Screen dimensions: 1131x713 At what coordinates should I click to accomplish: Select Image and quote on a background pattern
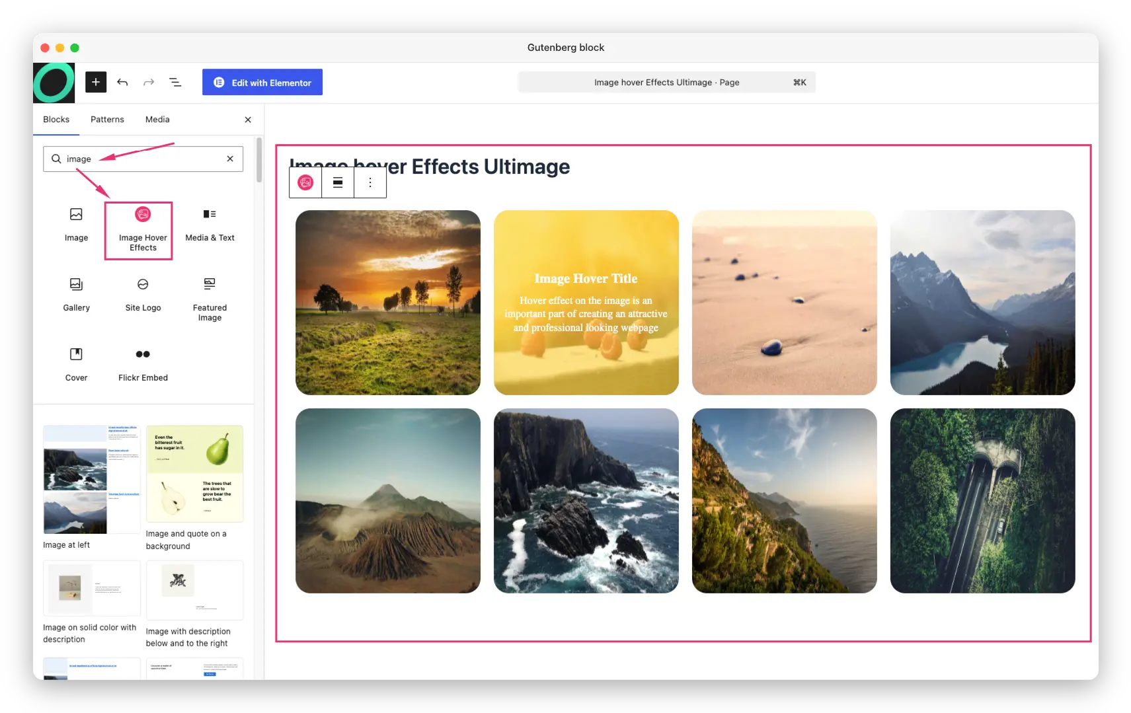[x=194, y=488]
